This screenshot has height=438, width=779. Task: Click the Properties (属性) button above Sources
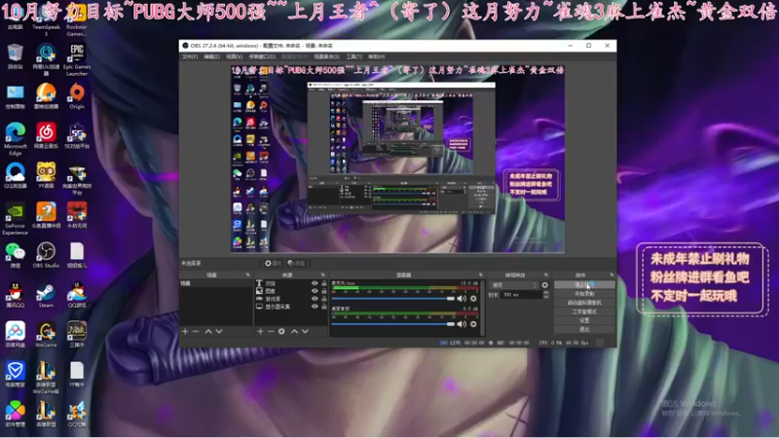coord(274,263)
